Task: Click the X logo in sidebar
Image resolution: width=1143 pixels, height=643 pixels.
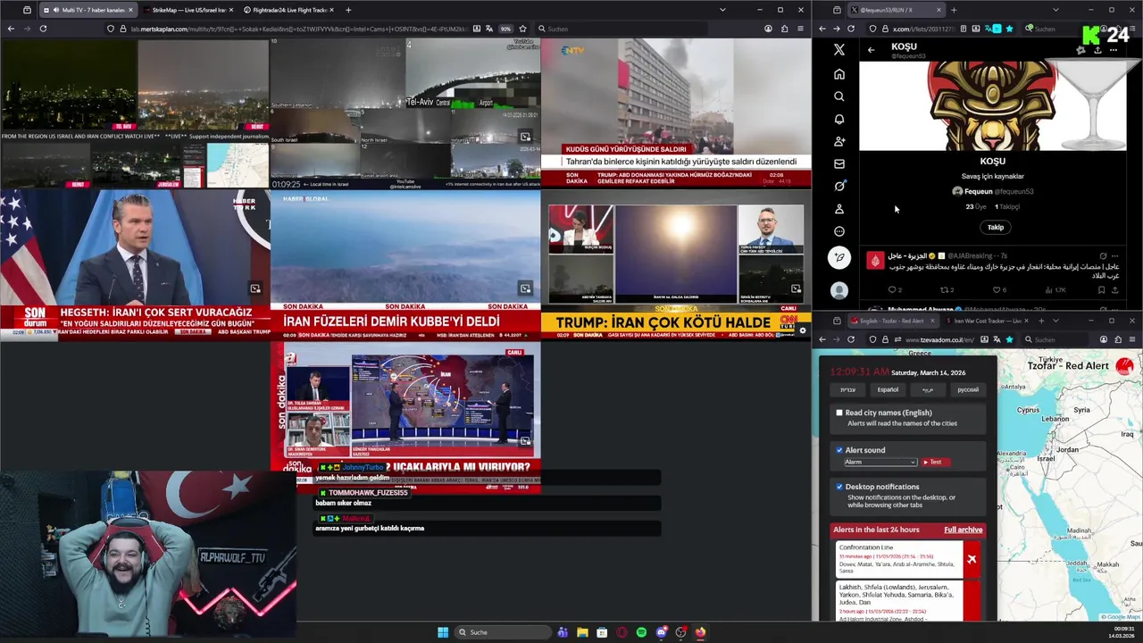Action: pyautogui.click(x=838, y=50)
